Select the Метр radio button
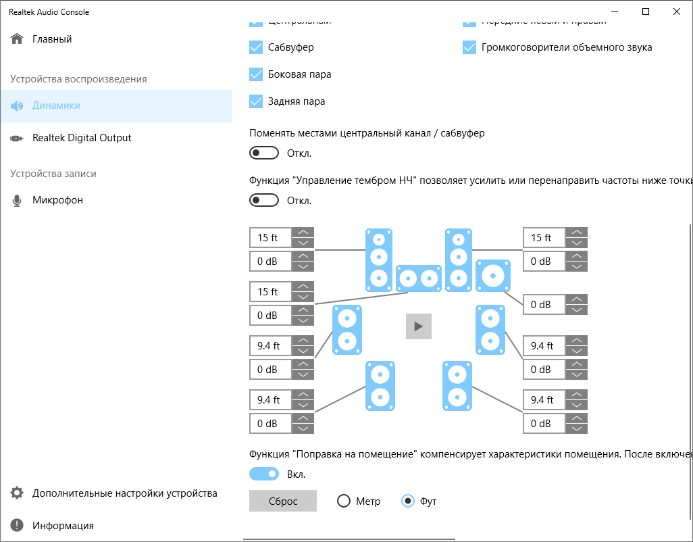This screenshot has height=542, width=693. click(x=344, y=501)
